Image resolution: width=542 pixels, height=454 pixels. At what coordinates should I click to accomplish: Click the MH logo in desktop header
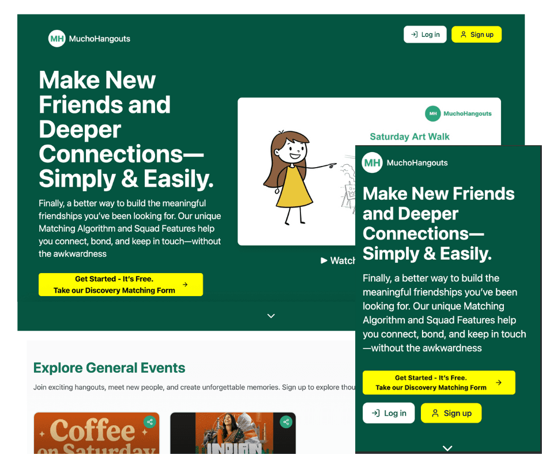[x=57, y=39]
